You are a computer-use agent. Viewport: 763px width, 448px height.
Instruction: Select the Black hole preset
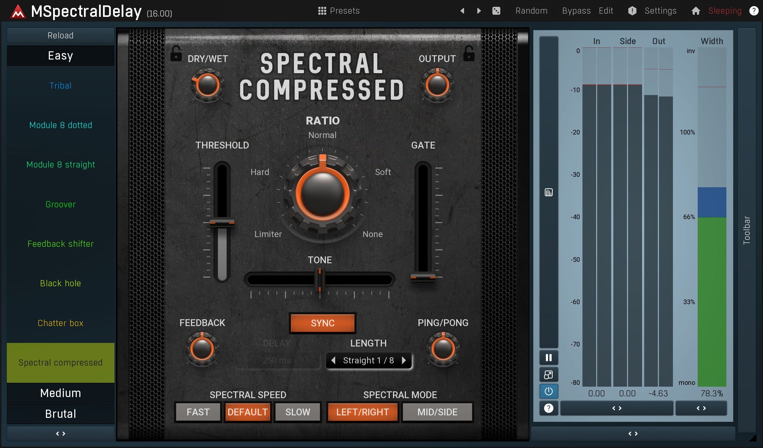[x=60, y=283]
